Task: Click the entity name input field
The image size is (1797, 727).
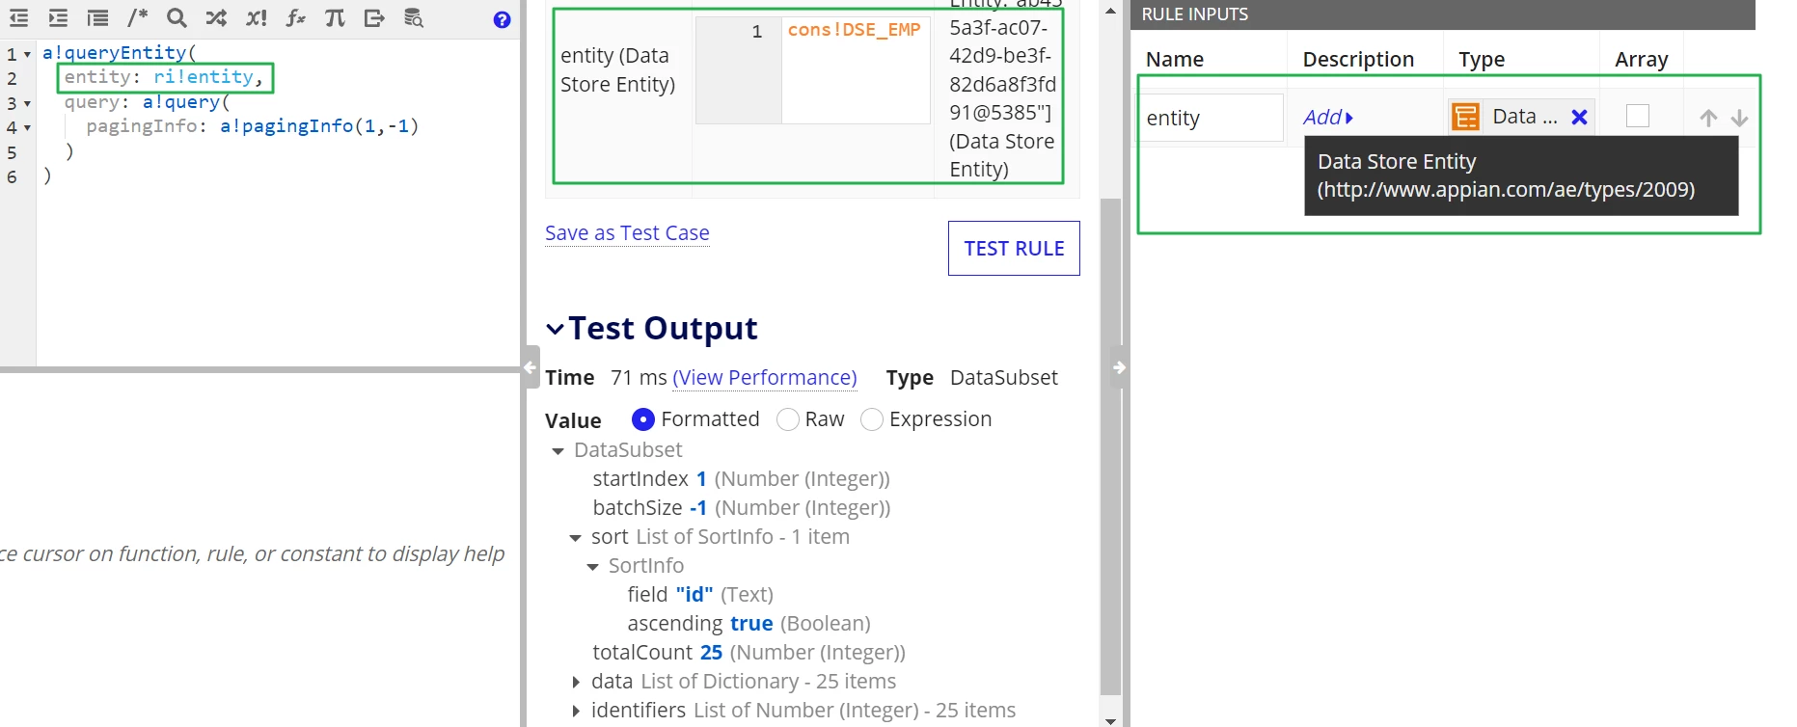Action: pos(1212,118)
